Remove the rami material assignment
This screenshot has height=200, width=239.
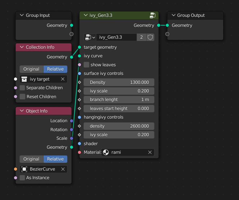click(150, 152)
